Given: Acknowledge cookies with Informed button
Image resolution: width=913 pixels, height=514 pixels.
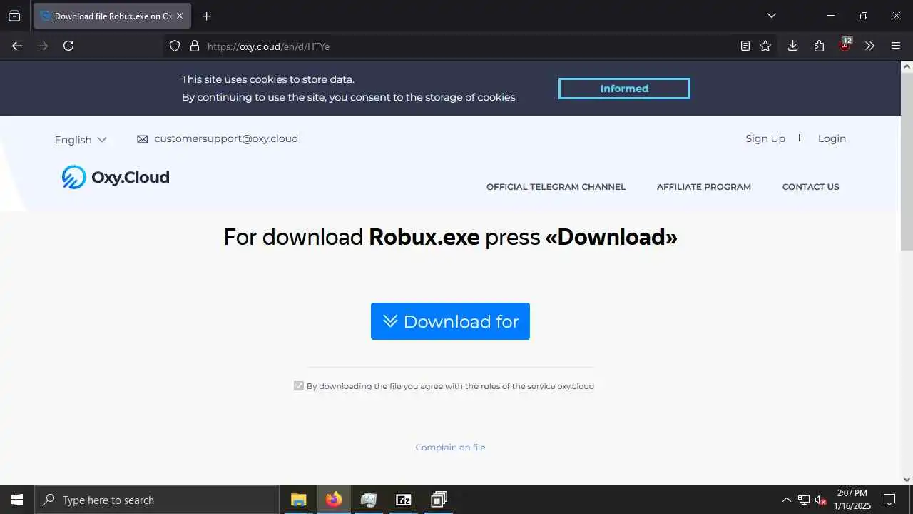Looking at the screenshot, I should coord(624,89).
